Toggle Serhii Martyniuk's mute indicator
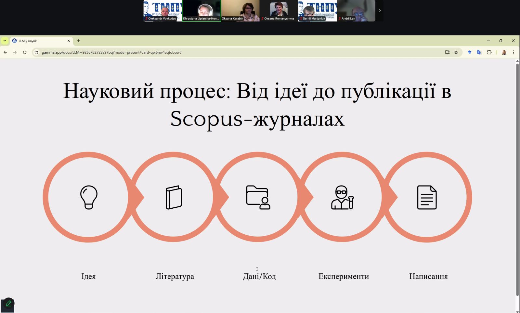The image size is (520, 313). point(301,19)
